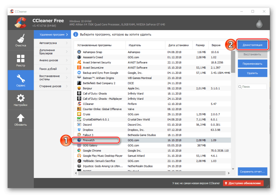The image size is (278, 196).
Task: Click the Доступно обновление button
Action: coord(243,183)
